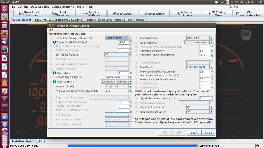Open the Fuel Settings toolbar button
The width and height of the screenshot is (264, 148).
tap(60, 14)
